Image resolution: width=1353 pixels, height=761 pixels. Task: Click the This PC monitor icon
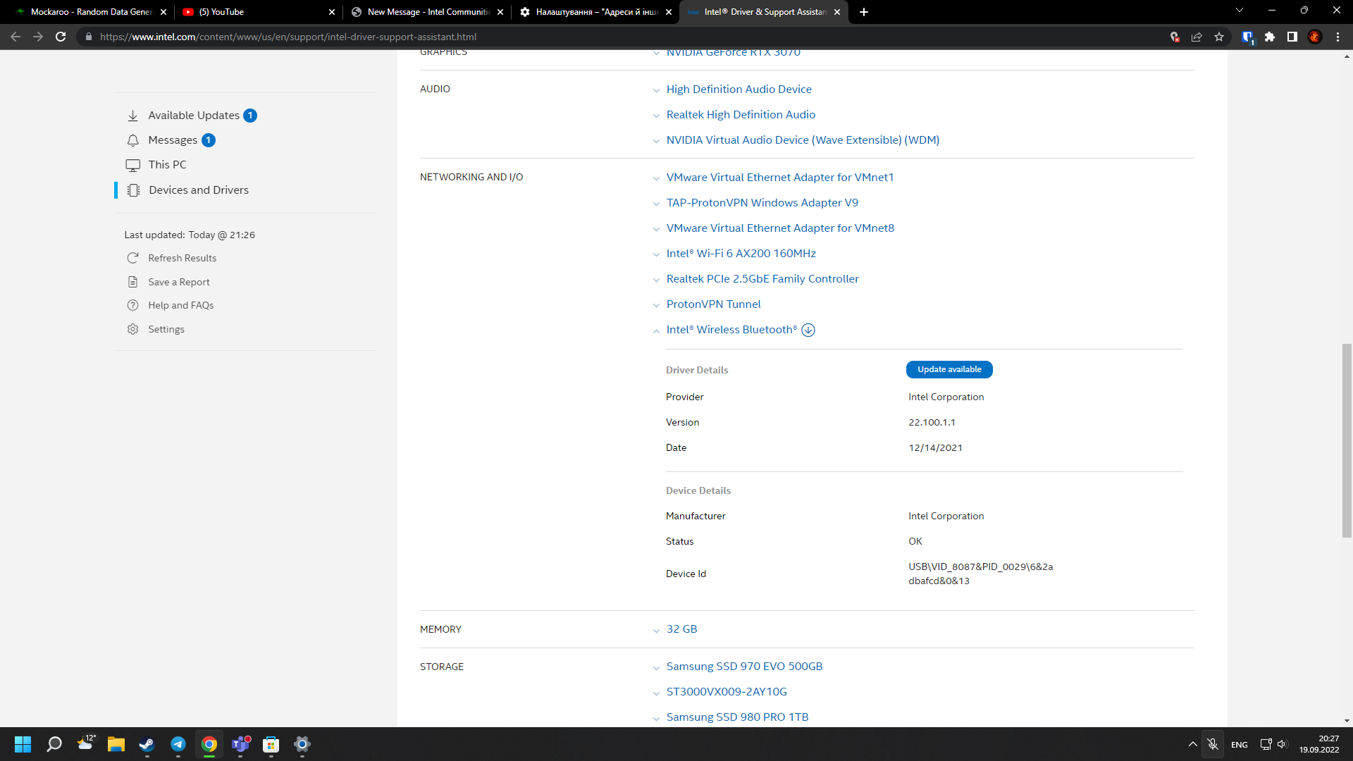click(x=132, y=165)
